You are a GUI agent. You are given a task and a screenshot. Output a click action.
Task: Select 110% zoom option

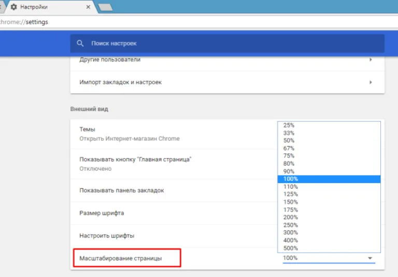coord(329,187)
